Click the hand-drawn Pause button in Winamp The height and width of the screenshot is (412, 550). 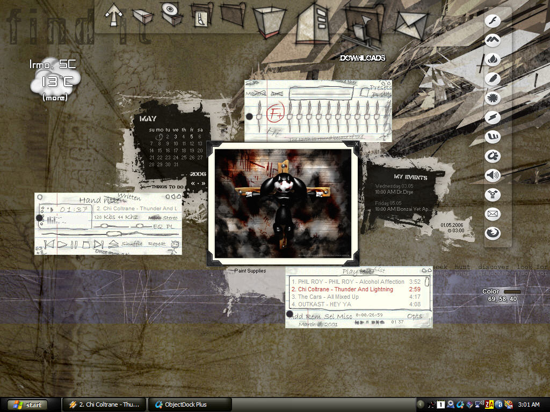tap(74, 244)
